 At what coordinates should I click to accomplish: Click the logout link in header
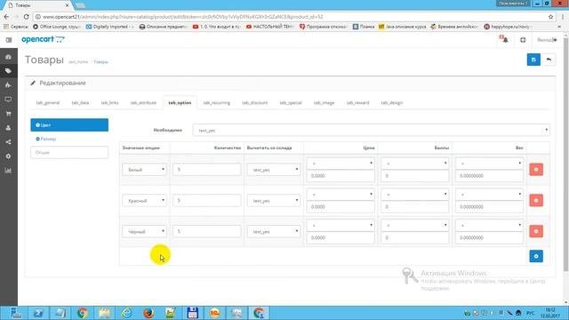547,40
